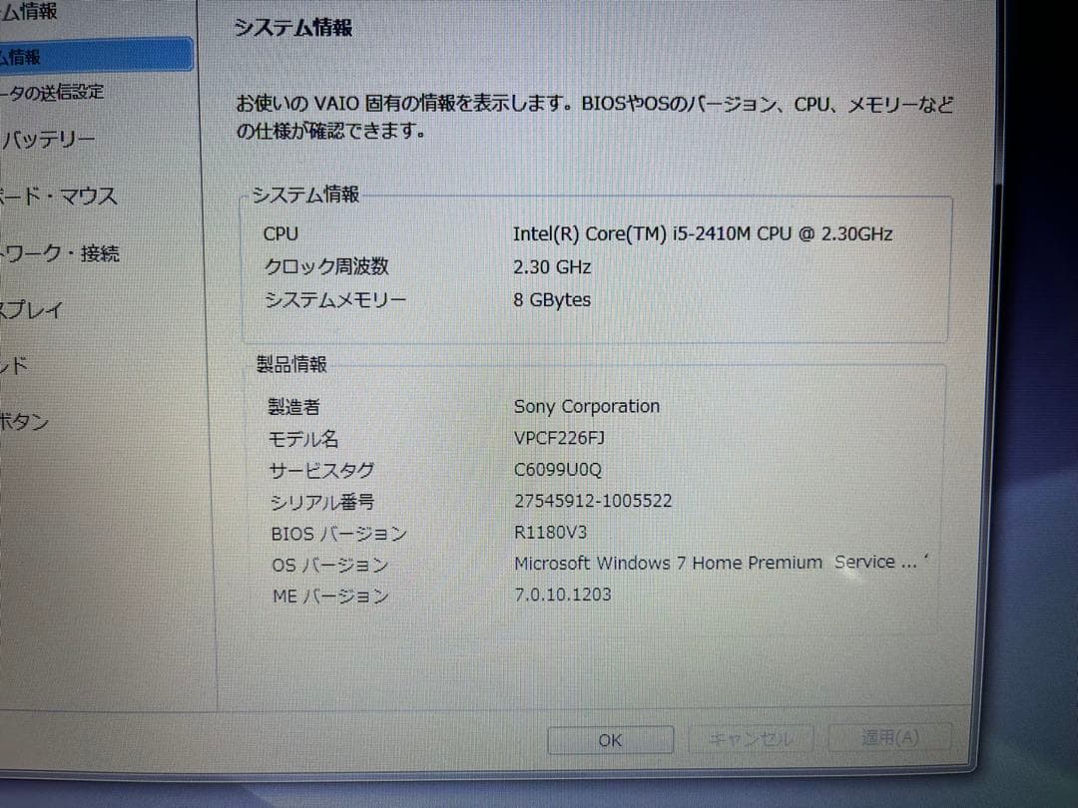
Task: Click the モデル名 label
Action: 303,439
